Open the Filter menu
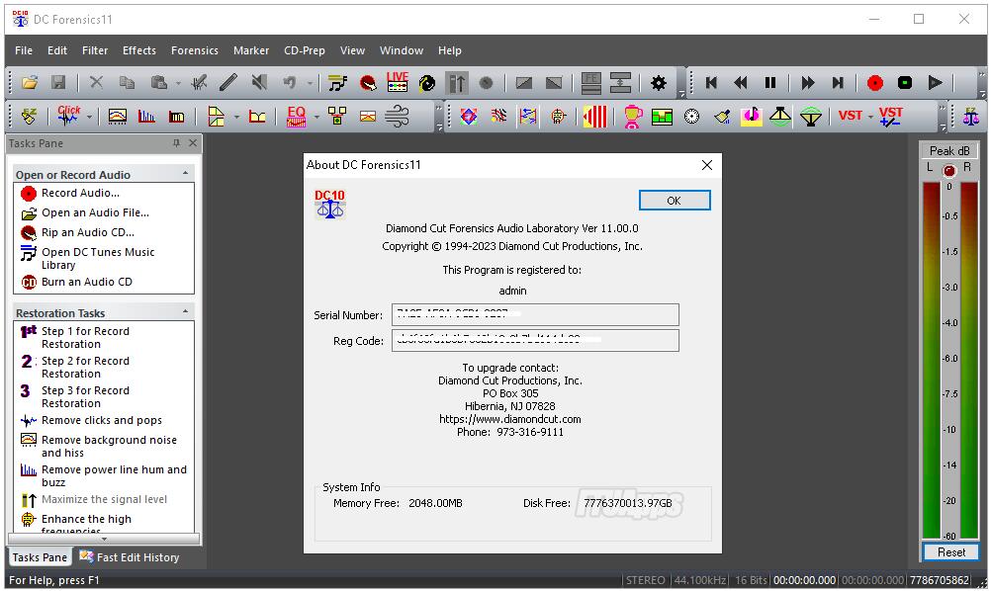The width and height of the screenshot is (991, 591). click(x=95, y=50)
